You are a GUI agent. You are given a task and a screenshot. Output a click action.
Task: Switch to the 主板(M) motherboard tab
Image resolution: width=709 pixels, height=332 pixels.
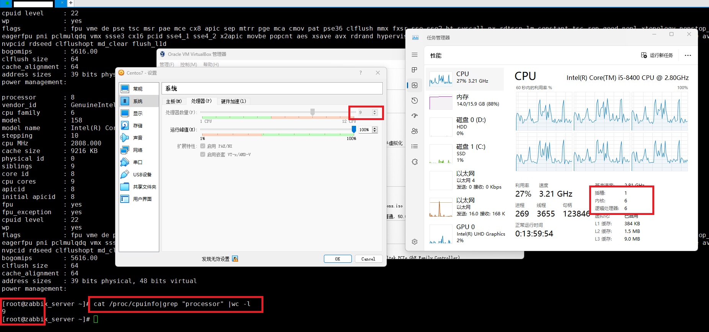point(174,101)
